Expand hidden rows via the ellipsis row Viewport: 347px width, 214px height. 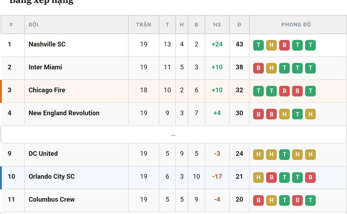point(173,135)
